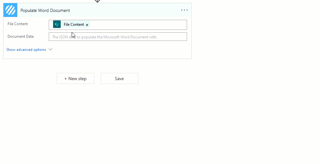
Task: Click the SharePoint icon in File Content token
Action: point(57,24)
